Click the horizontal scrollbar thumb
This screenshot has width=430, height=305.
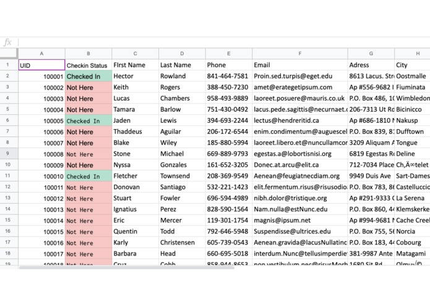click(x=126, y=267)
